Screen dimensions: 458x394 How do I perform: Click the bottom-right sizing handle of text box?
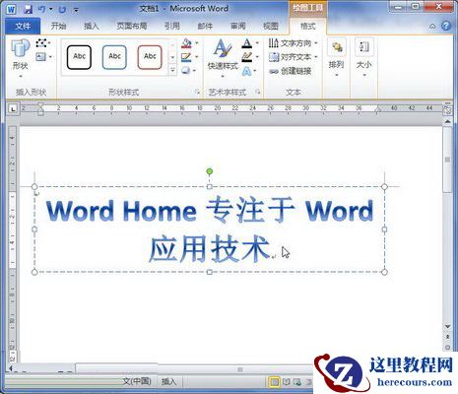pos(385,272)
